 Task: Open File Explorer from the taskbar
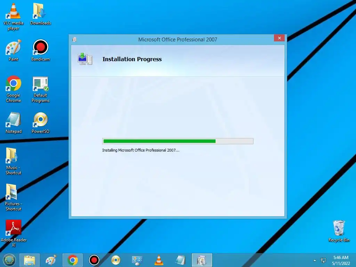point(30,260)
